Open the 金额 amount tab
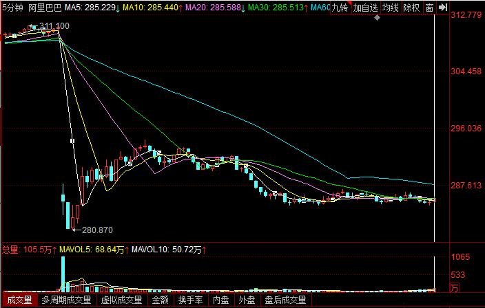The height and width of the screenshot is (308, 485). tap(161, 300)
